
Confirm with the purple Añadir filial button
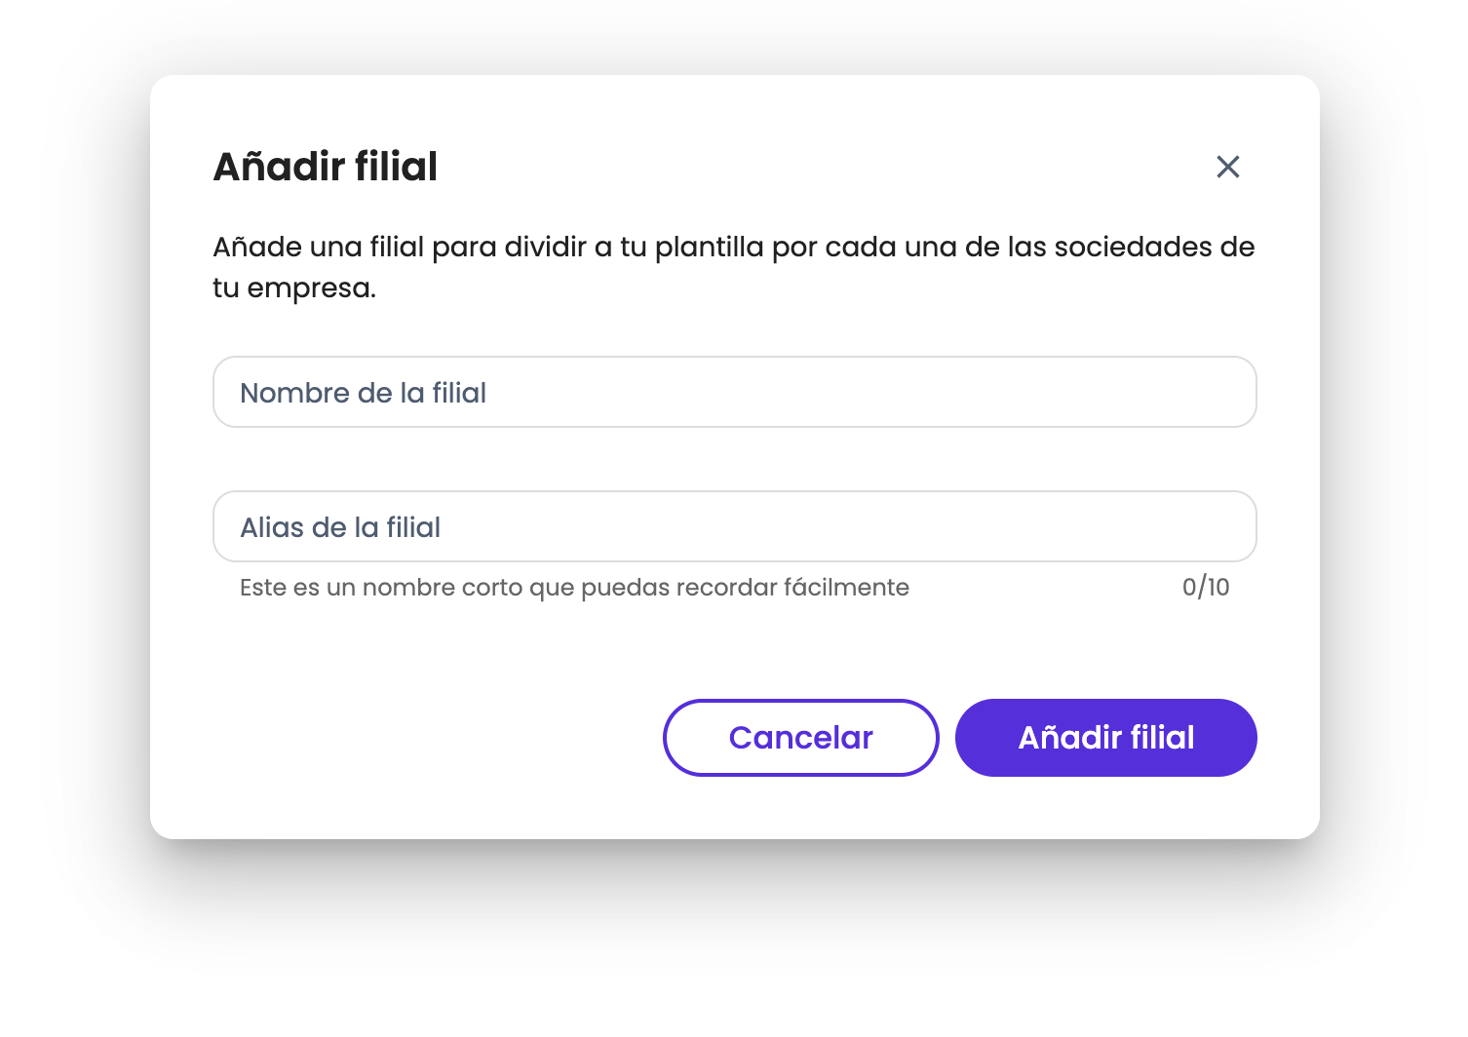(x=1105, y=738)
